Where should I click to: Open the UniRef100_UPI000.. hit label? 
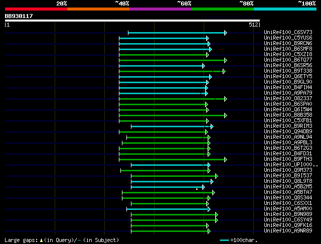click(x=291, y=165)
